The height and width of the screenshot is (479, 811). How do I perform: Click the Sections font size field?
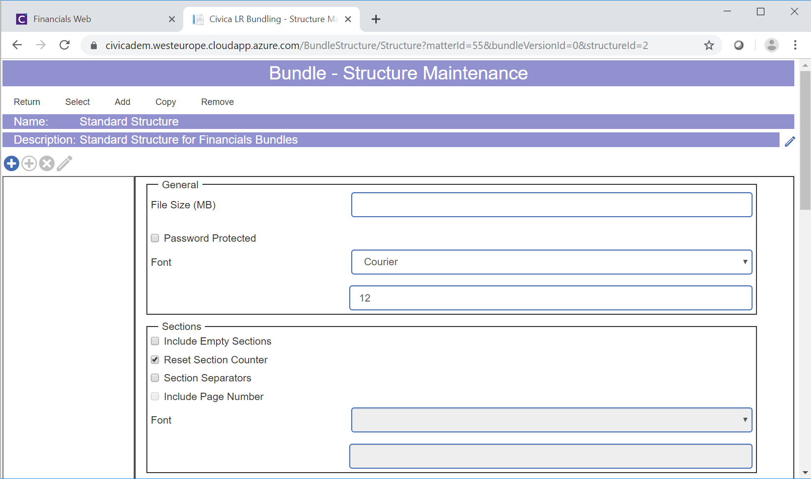(x=551, y=456)
